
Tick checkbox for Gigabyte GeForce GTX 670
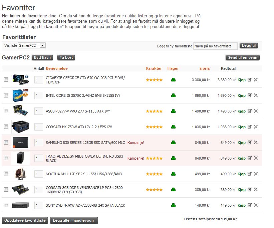(x=6, y=80)
